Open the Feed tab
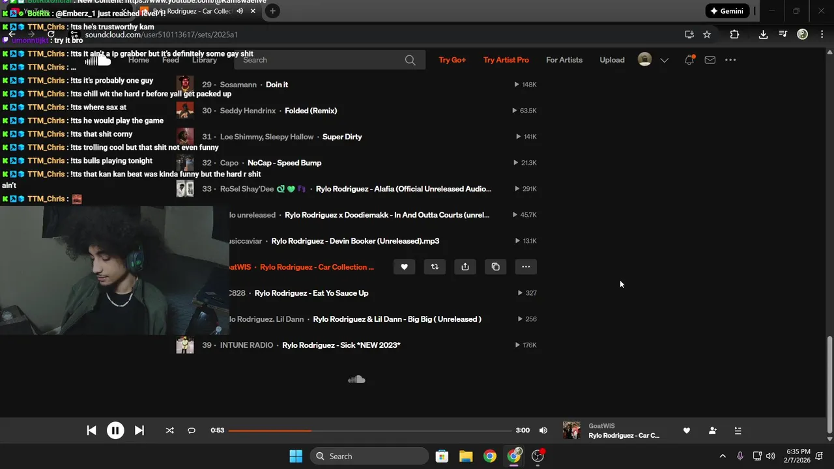 171,60
